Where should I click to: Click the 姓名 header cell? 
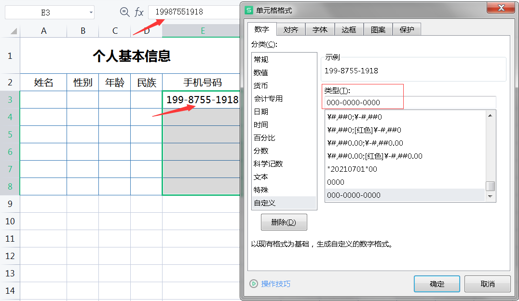pyautogui.click(x=43, y=82)
